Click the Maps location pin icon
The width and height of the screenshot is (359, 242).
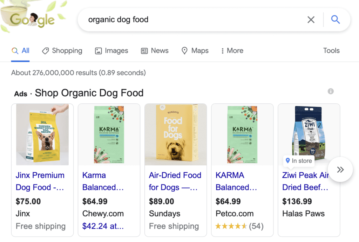click(x=185, y=51)
